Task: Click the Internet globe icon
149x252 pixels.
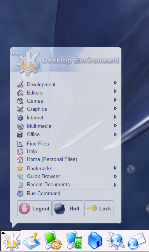Action: click(x=20, y=118)
